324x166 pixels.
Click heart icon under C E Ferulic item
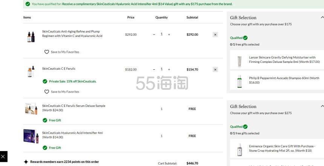pyautogui.click(x=47, y=92)
